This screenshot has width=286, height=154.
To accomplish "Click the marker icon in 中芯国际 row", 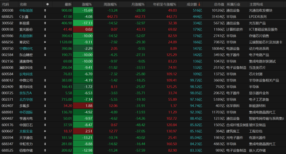I will point(45,112).
